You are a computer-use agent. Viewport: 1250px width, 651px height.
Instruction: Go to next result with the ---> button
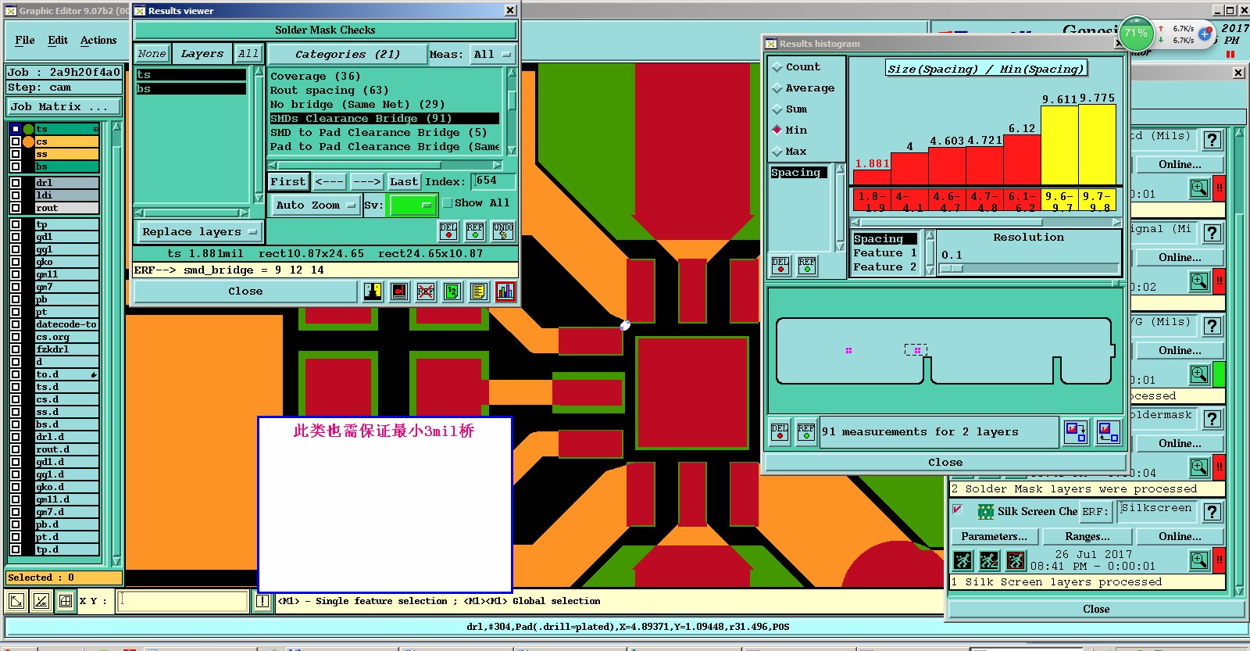(x=366, y=181)
